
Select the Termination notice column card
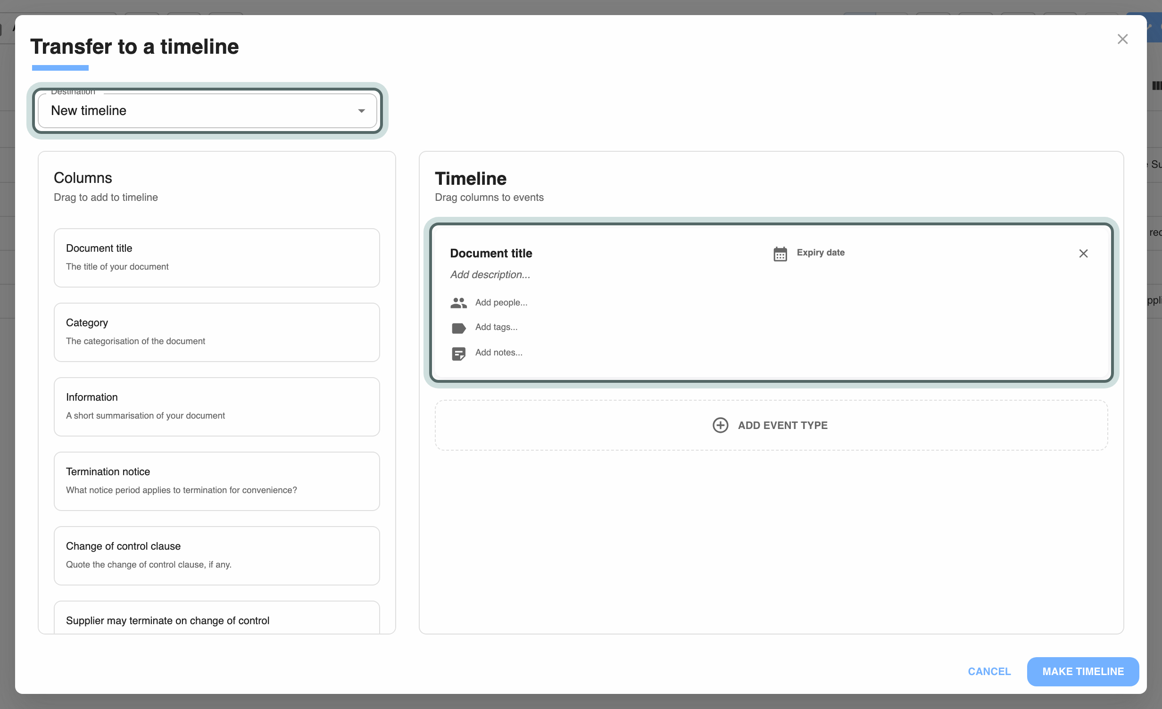217,481
